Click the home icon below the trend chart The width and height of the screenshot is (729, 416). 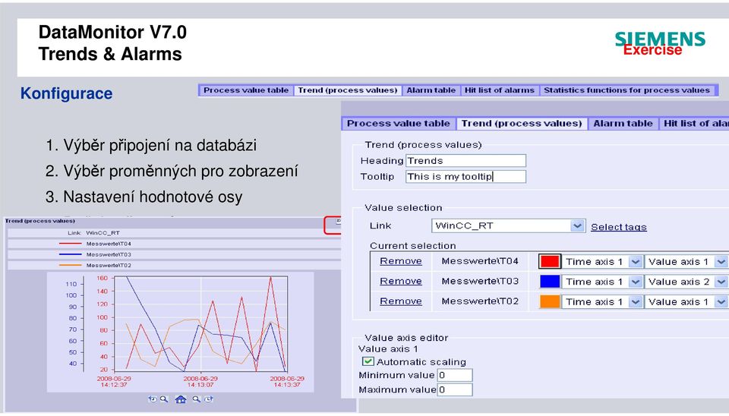[x=181, y=399]
